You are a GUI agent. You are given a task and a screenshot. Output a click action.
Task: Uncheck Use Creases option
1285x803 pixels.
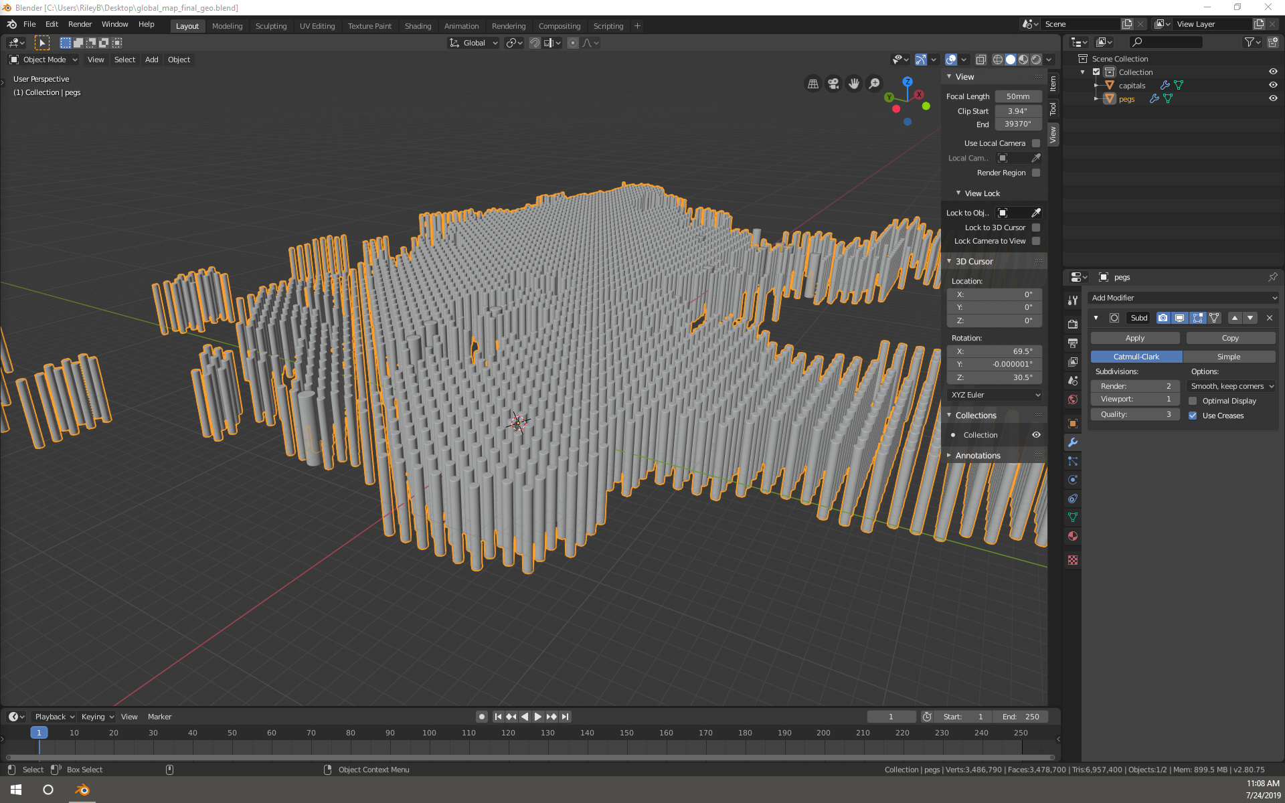click(x=1193, y=416)
